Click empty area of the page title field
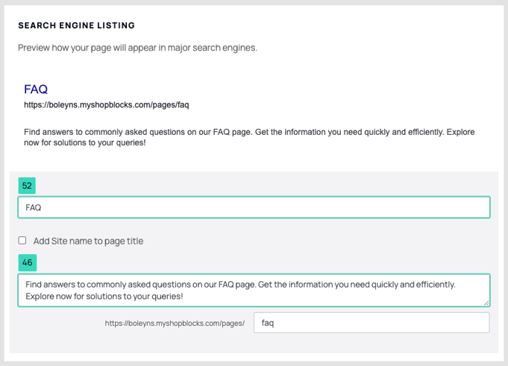Screen dimensions: 508x366 [x=266, y=207]
